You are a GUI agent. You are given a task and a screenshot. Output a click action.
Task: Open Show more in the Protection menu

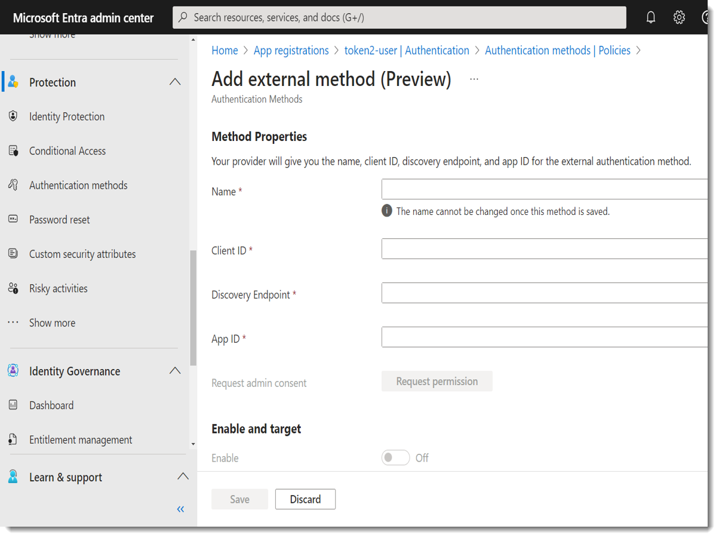(52, 322)
